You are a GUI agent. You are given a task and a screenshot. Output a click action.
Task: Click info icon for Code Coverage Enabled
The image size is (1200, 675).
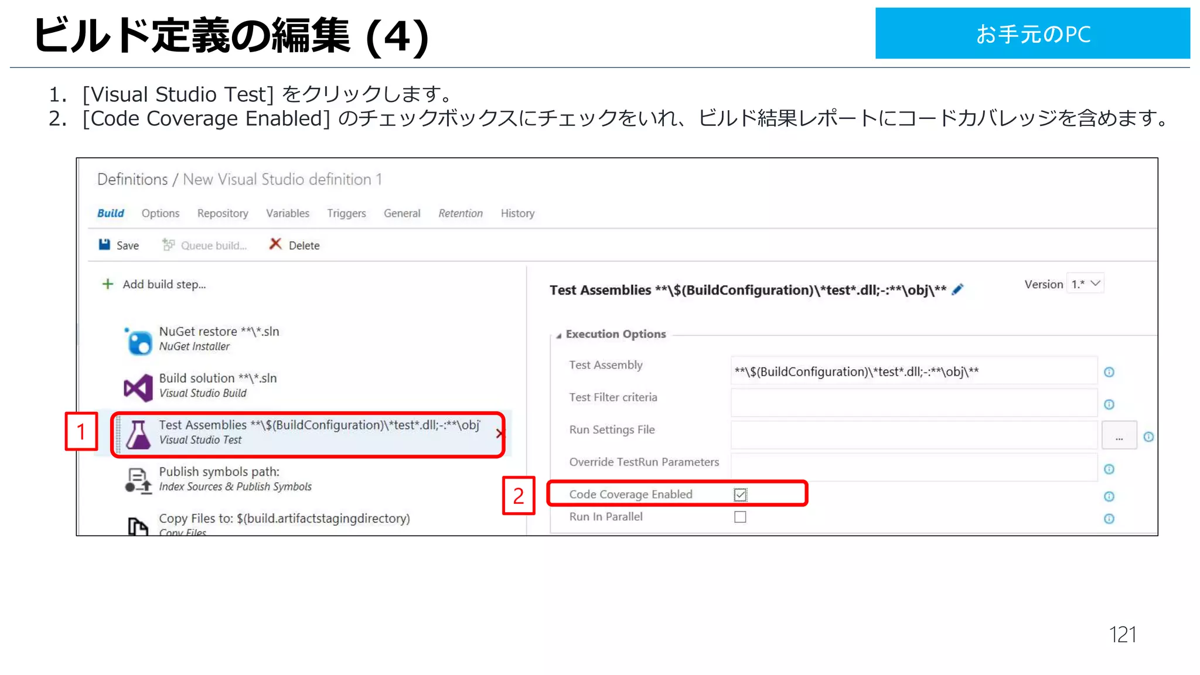tap(1109, 496)
